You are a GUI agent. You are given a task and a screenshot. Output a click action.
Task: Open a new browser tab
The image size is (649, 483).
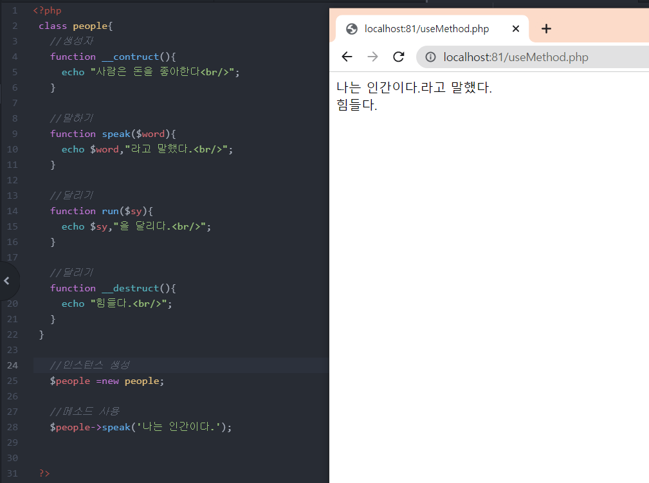coord(546,28)
